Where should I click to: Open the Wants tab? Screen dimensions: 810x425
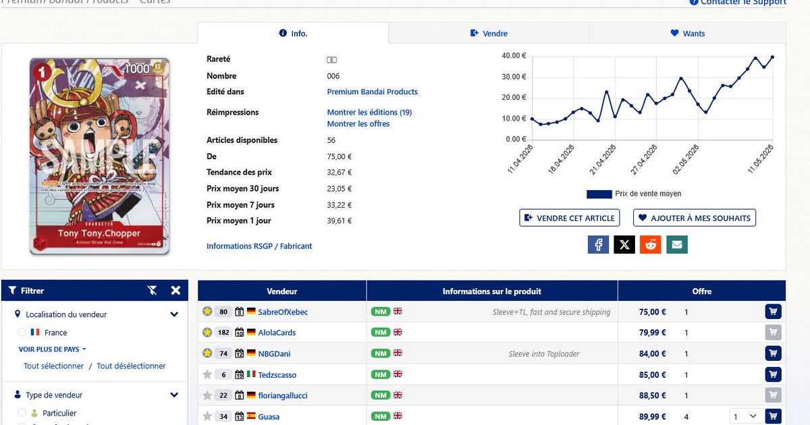[687, 33]
